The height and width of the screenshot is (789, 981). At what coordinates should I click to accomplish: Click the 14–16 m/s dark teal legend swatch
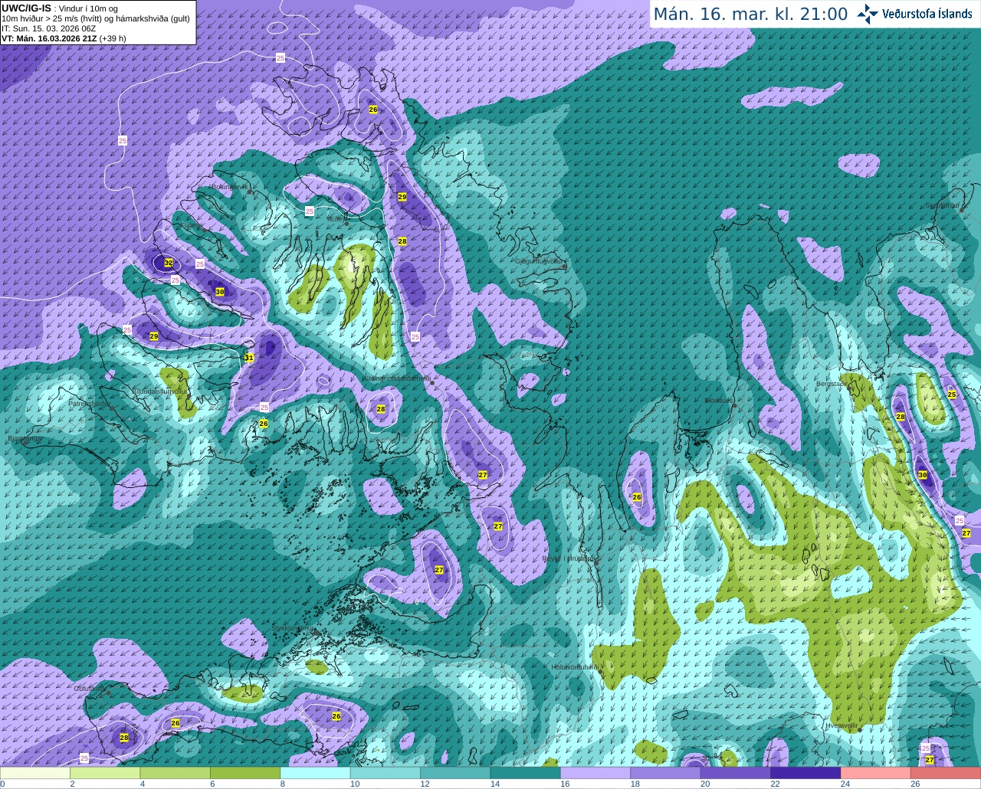(x=525, y=773)
